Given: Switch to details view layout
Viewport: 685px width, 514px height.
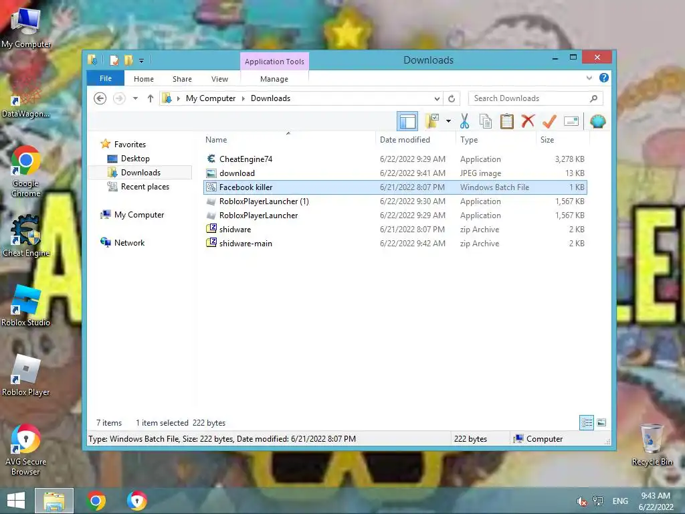Looking at the screenshot, I should [587, 423].
